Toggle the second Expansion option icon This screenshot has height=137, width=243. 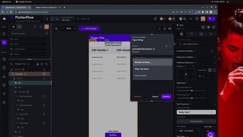[214, 70]
